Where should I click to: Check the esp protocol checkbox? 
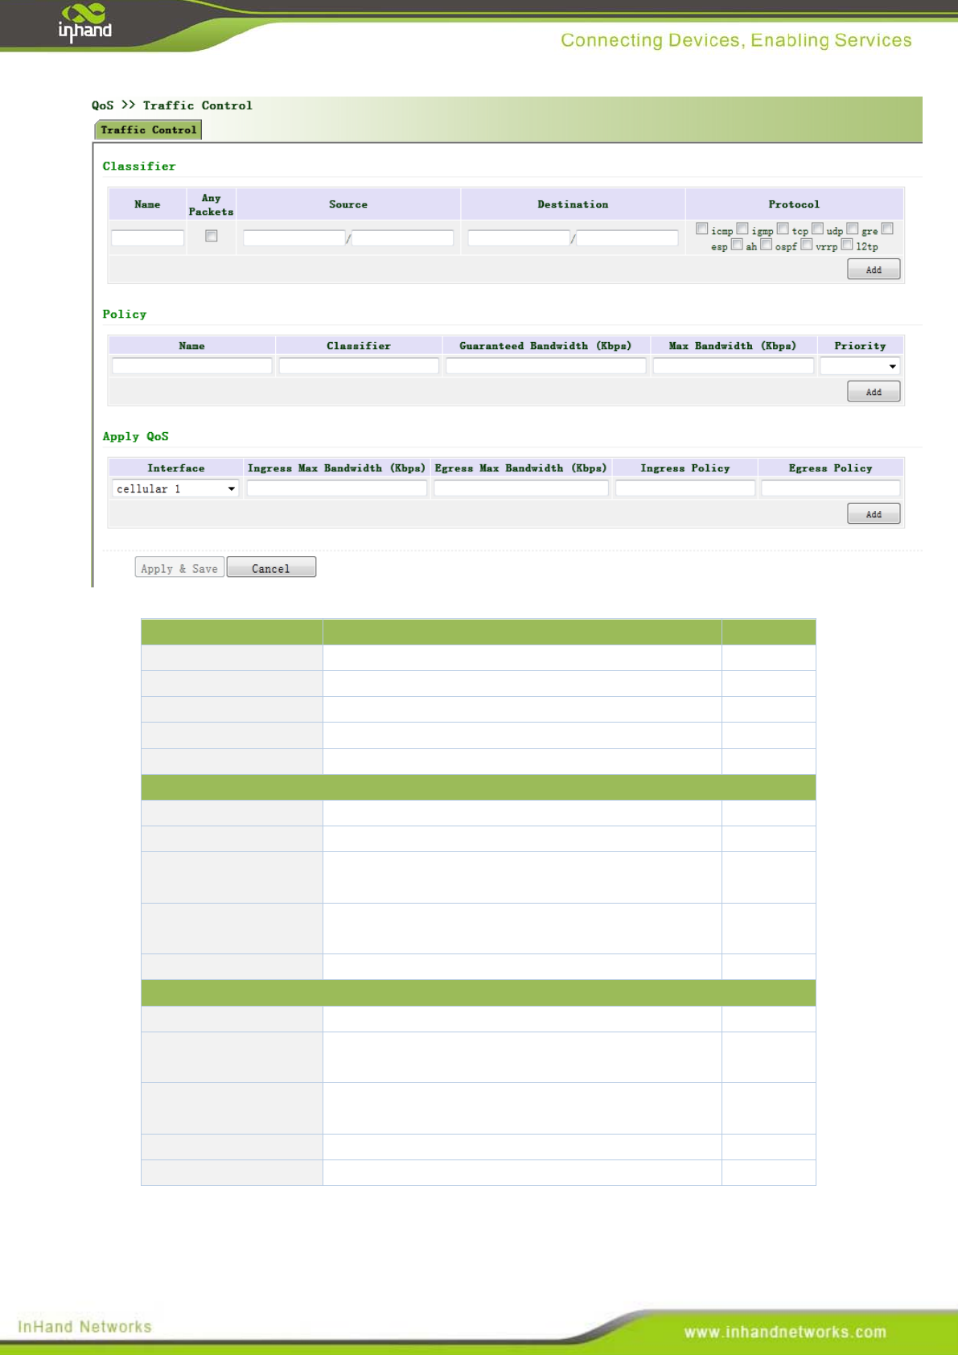pyautogui.click(x=887, y=229)
